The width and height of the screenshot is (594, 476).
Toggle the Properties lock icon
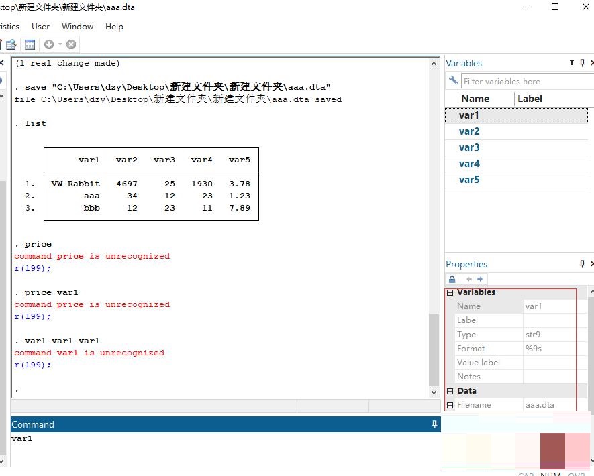click(x=452, y=279)
